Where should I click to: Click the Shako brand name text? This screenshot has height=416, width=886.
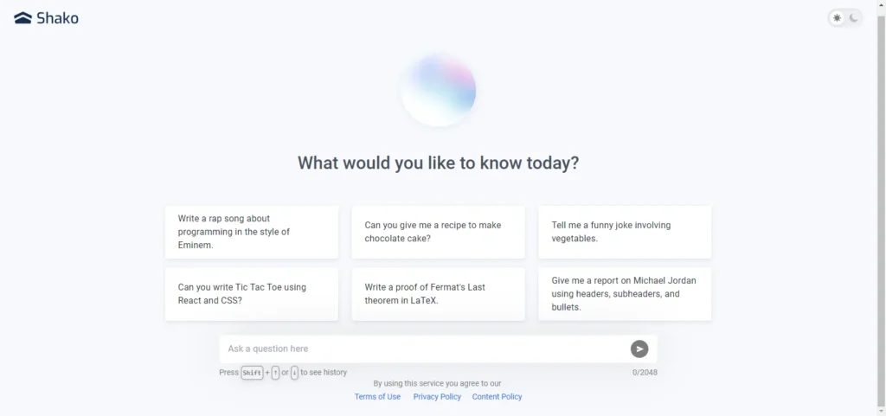tap(58, 18)
